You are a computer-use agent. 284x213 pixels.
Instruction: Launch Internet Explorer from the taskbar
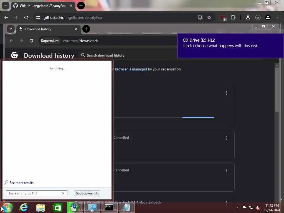pyautogui.click(x=24, y=207)
